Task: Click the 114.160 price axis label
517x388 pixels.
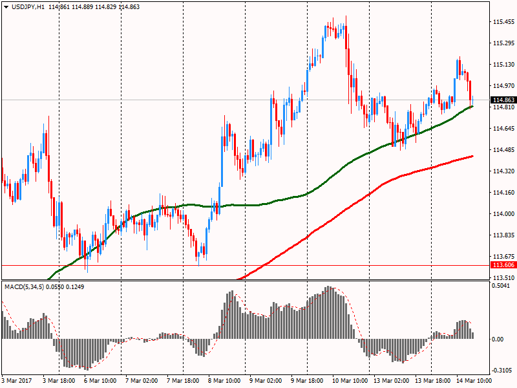Action: tap(503, 192)
